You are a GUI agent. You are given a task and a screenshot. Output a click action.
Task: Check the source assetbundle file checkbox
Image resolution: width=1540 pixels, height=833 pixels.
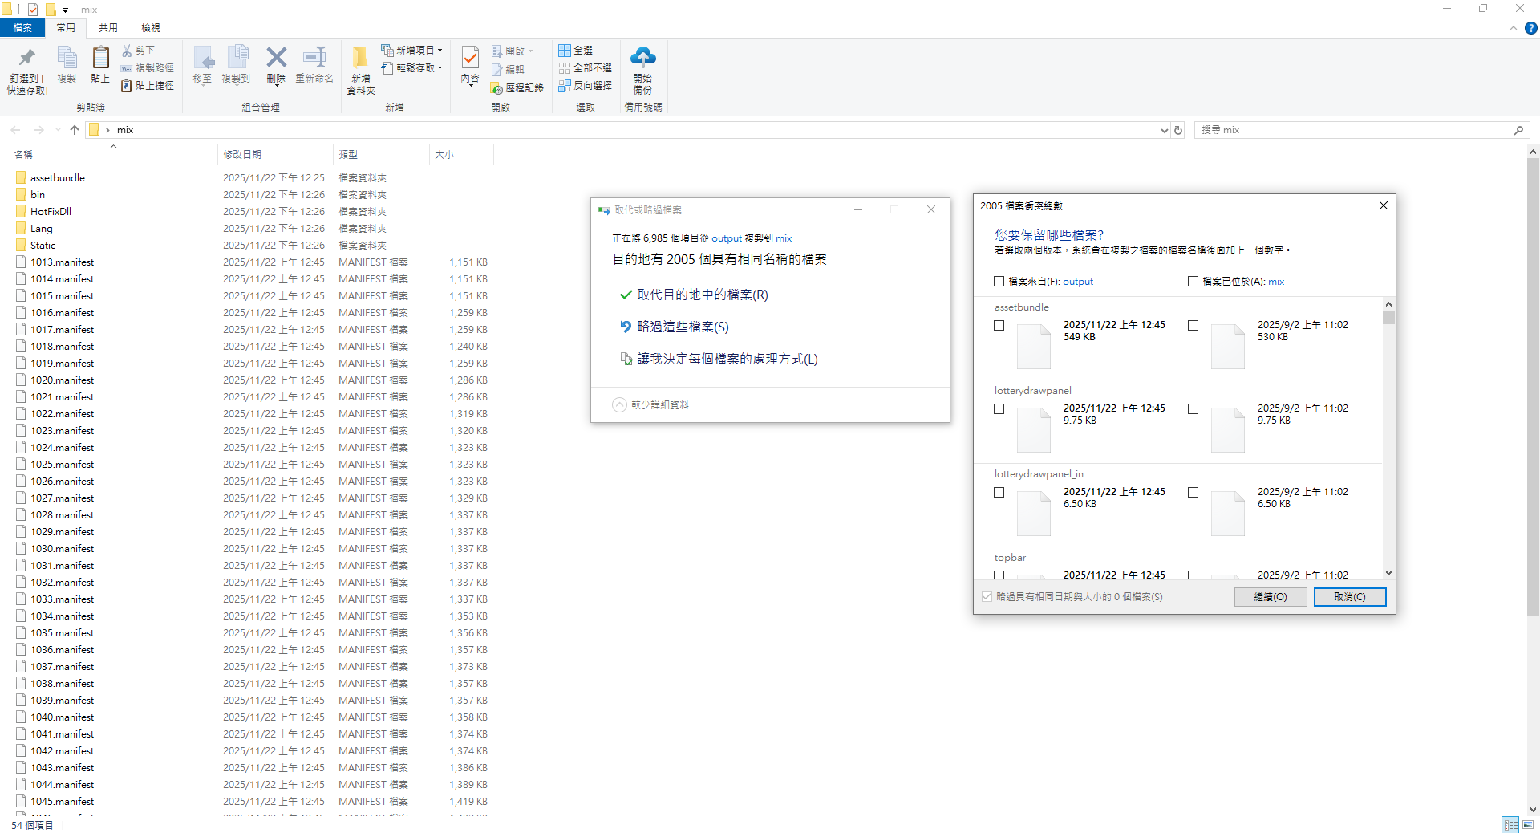(x=999, y=326)
